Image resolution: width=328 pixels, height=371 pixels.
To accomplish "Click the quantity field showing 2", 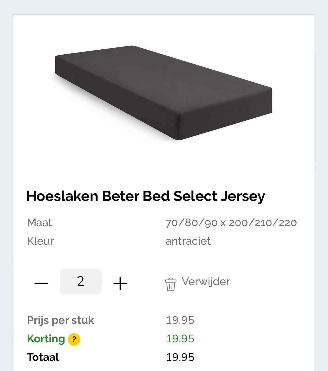I will point(80,282).
